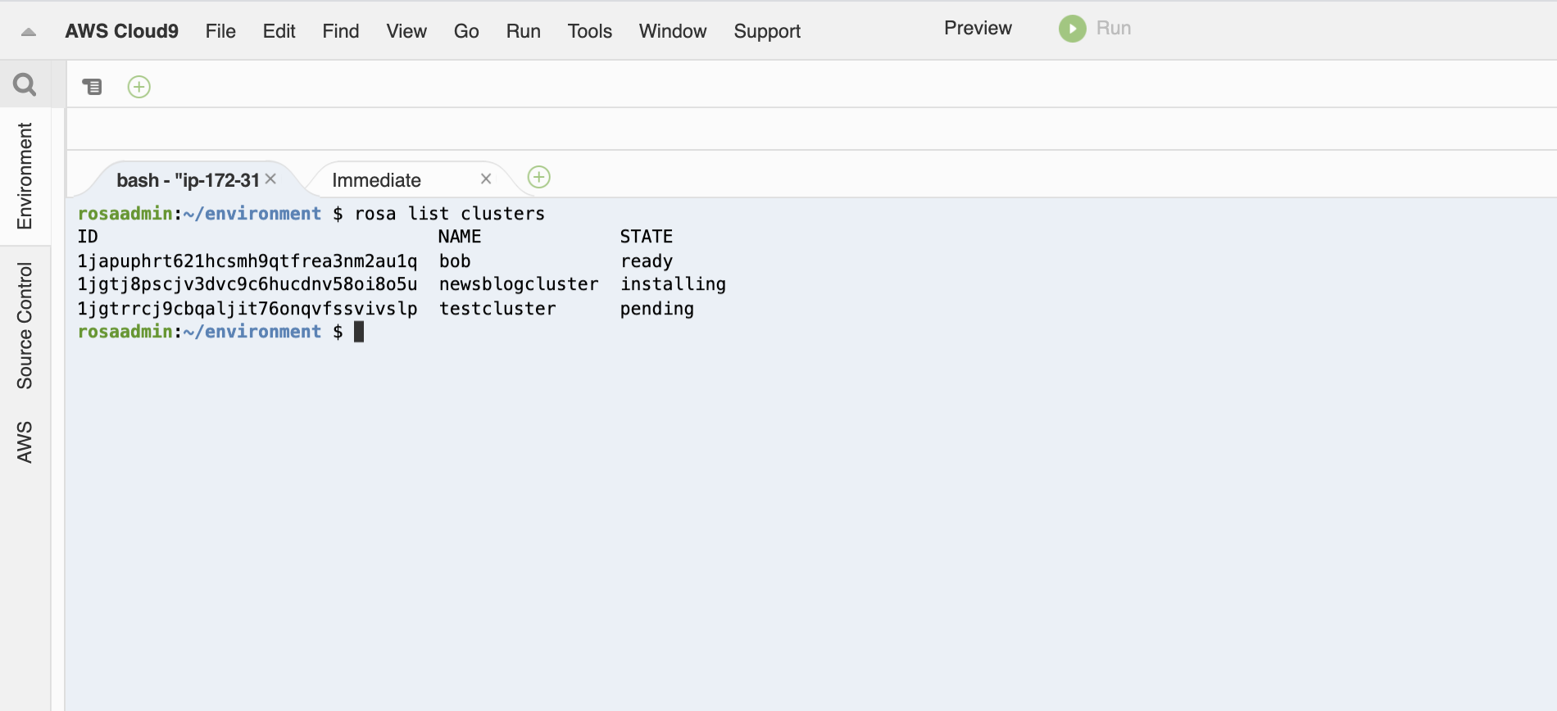Close the bash terminal tab

click(270, 179)
